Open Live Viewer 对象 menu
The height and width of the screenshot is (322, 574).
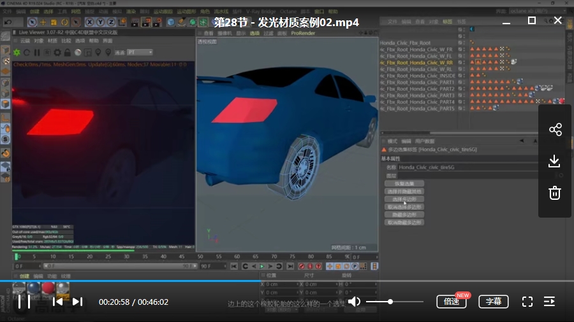pos(39,41)
